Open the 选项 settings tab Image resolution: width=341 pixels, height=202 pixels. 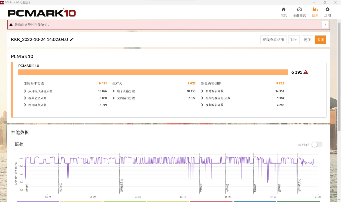327,12
